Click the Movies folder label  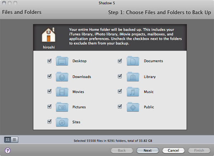78,92
